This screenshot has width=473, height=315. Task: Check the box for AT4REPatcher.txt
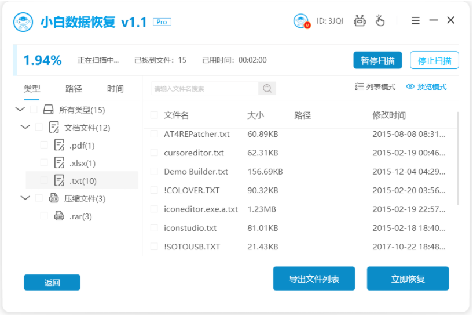154,134
